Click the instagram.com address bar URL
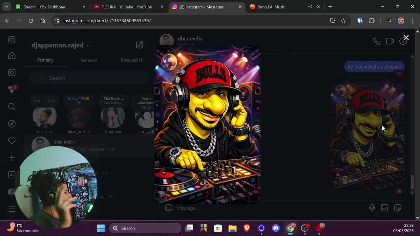The image size is (420, 236). 107,21
